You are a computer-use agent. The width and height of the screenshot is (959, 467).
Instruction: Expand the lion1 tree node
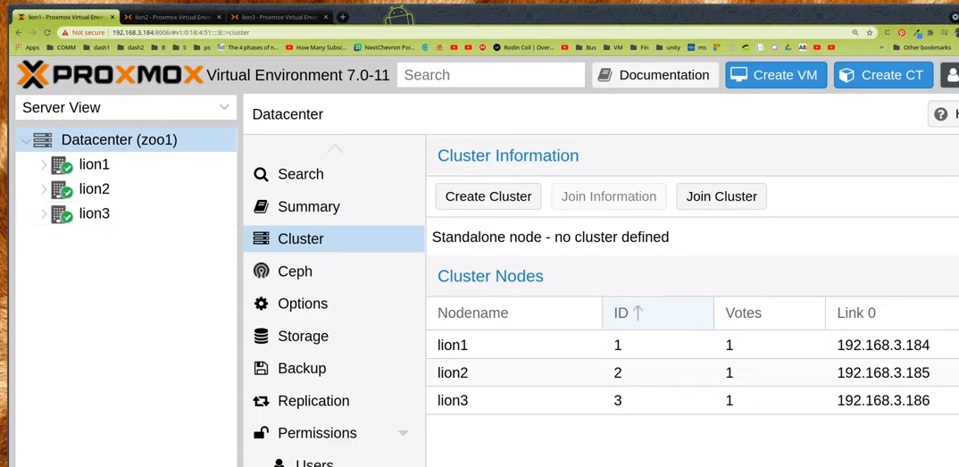point(44,165)
